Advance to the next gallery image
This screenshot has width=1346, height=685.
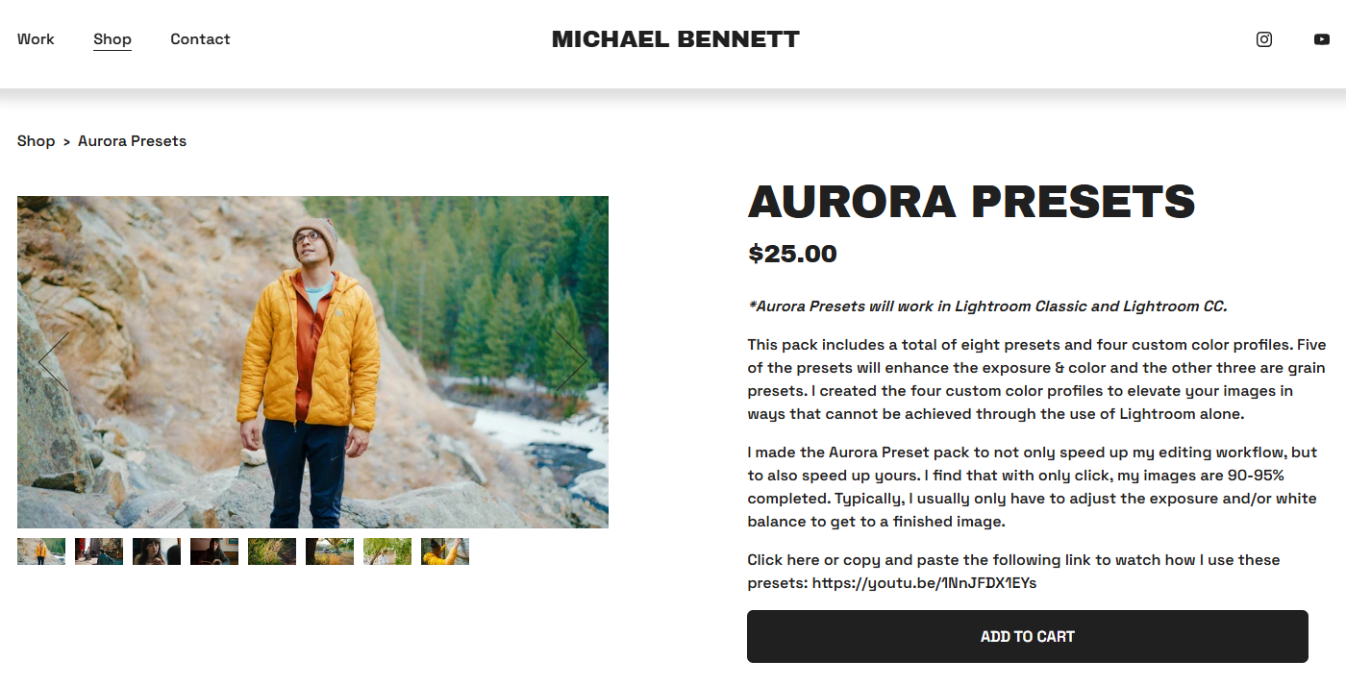tap(571, 361)
